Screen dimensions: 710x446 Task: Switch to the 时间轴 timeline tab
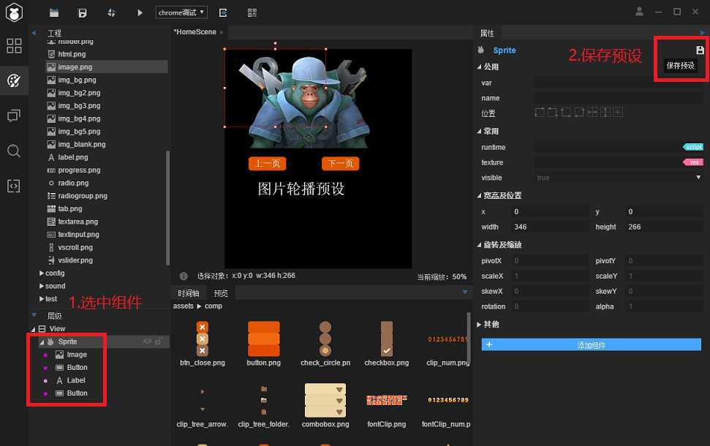(189, 293)
